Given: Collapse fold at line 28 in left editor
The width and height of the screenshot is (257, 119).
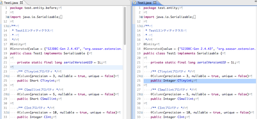Looking at the screenshot, I should pyautogui.click(x=8, y=94).
